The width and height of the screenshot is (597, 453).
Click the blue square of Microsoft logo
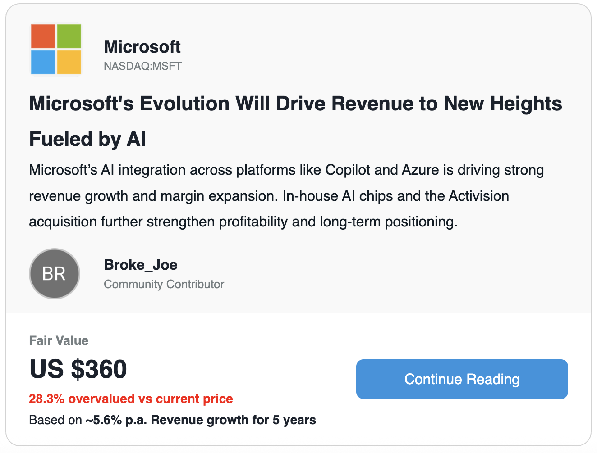coord(43,62)
